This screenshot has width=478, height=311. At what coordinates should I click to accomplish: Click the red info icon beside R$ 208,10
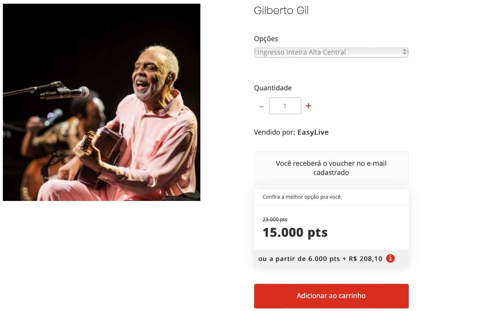point(390,258)
